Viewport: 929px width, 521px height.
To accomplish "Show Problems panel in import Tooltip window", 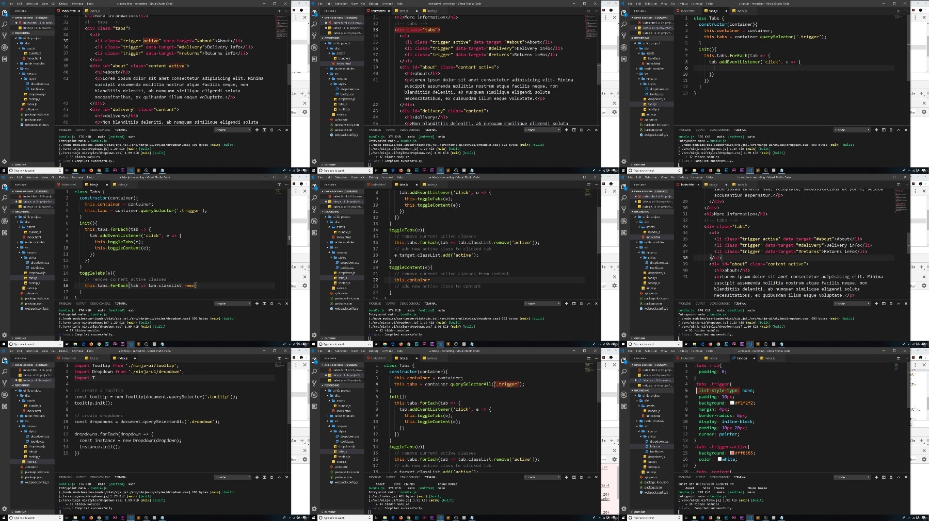I will pos(65,477).
